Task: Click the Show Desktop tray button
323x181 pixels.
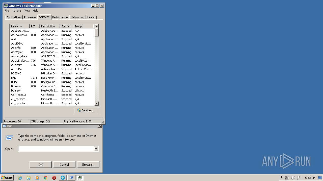Action: tap(320, 178)
